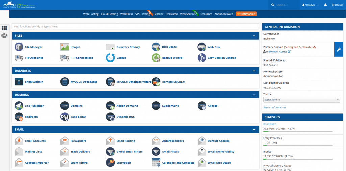The image size is (346, 171).
Task: Collapse the Files section
Action: click(x=254, y=36)
